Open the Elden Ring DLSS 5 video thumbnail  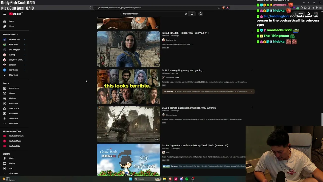[x=128, y=124]
